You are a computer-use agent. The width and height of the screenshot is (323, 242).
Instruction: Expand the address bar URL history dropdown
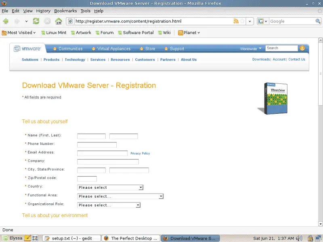pos(250,21)
